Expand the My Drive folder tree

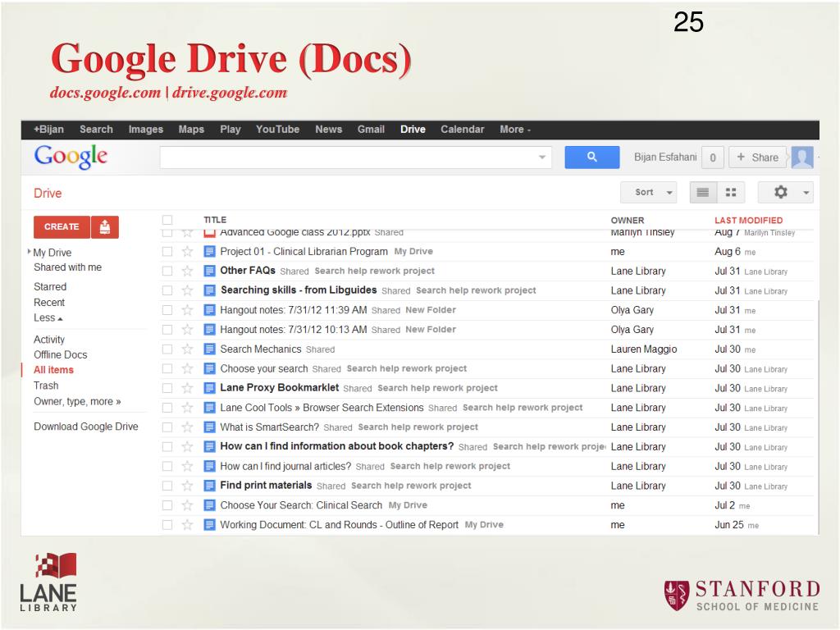[30, 253]
